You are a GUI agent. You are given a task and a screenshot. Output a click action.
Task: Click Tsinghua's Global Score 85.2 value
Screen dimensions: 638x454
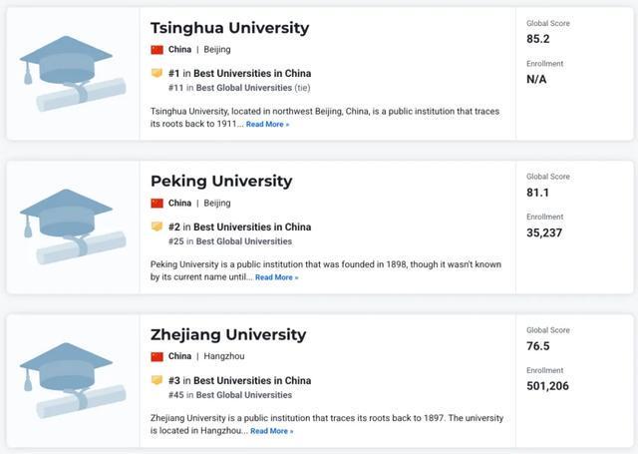[538, 39]
